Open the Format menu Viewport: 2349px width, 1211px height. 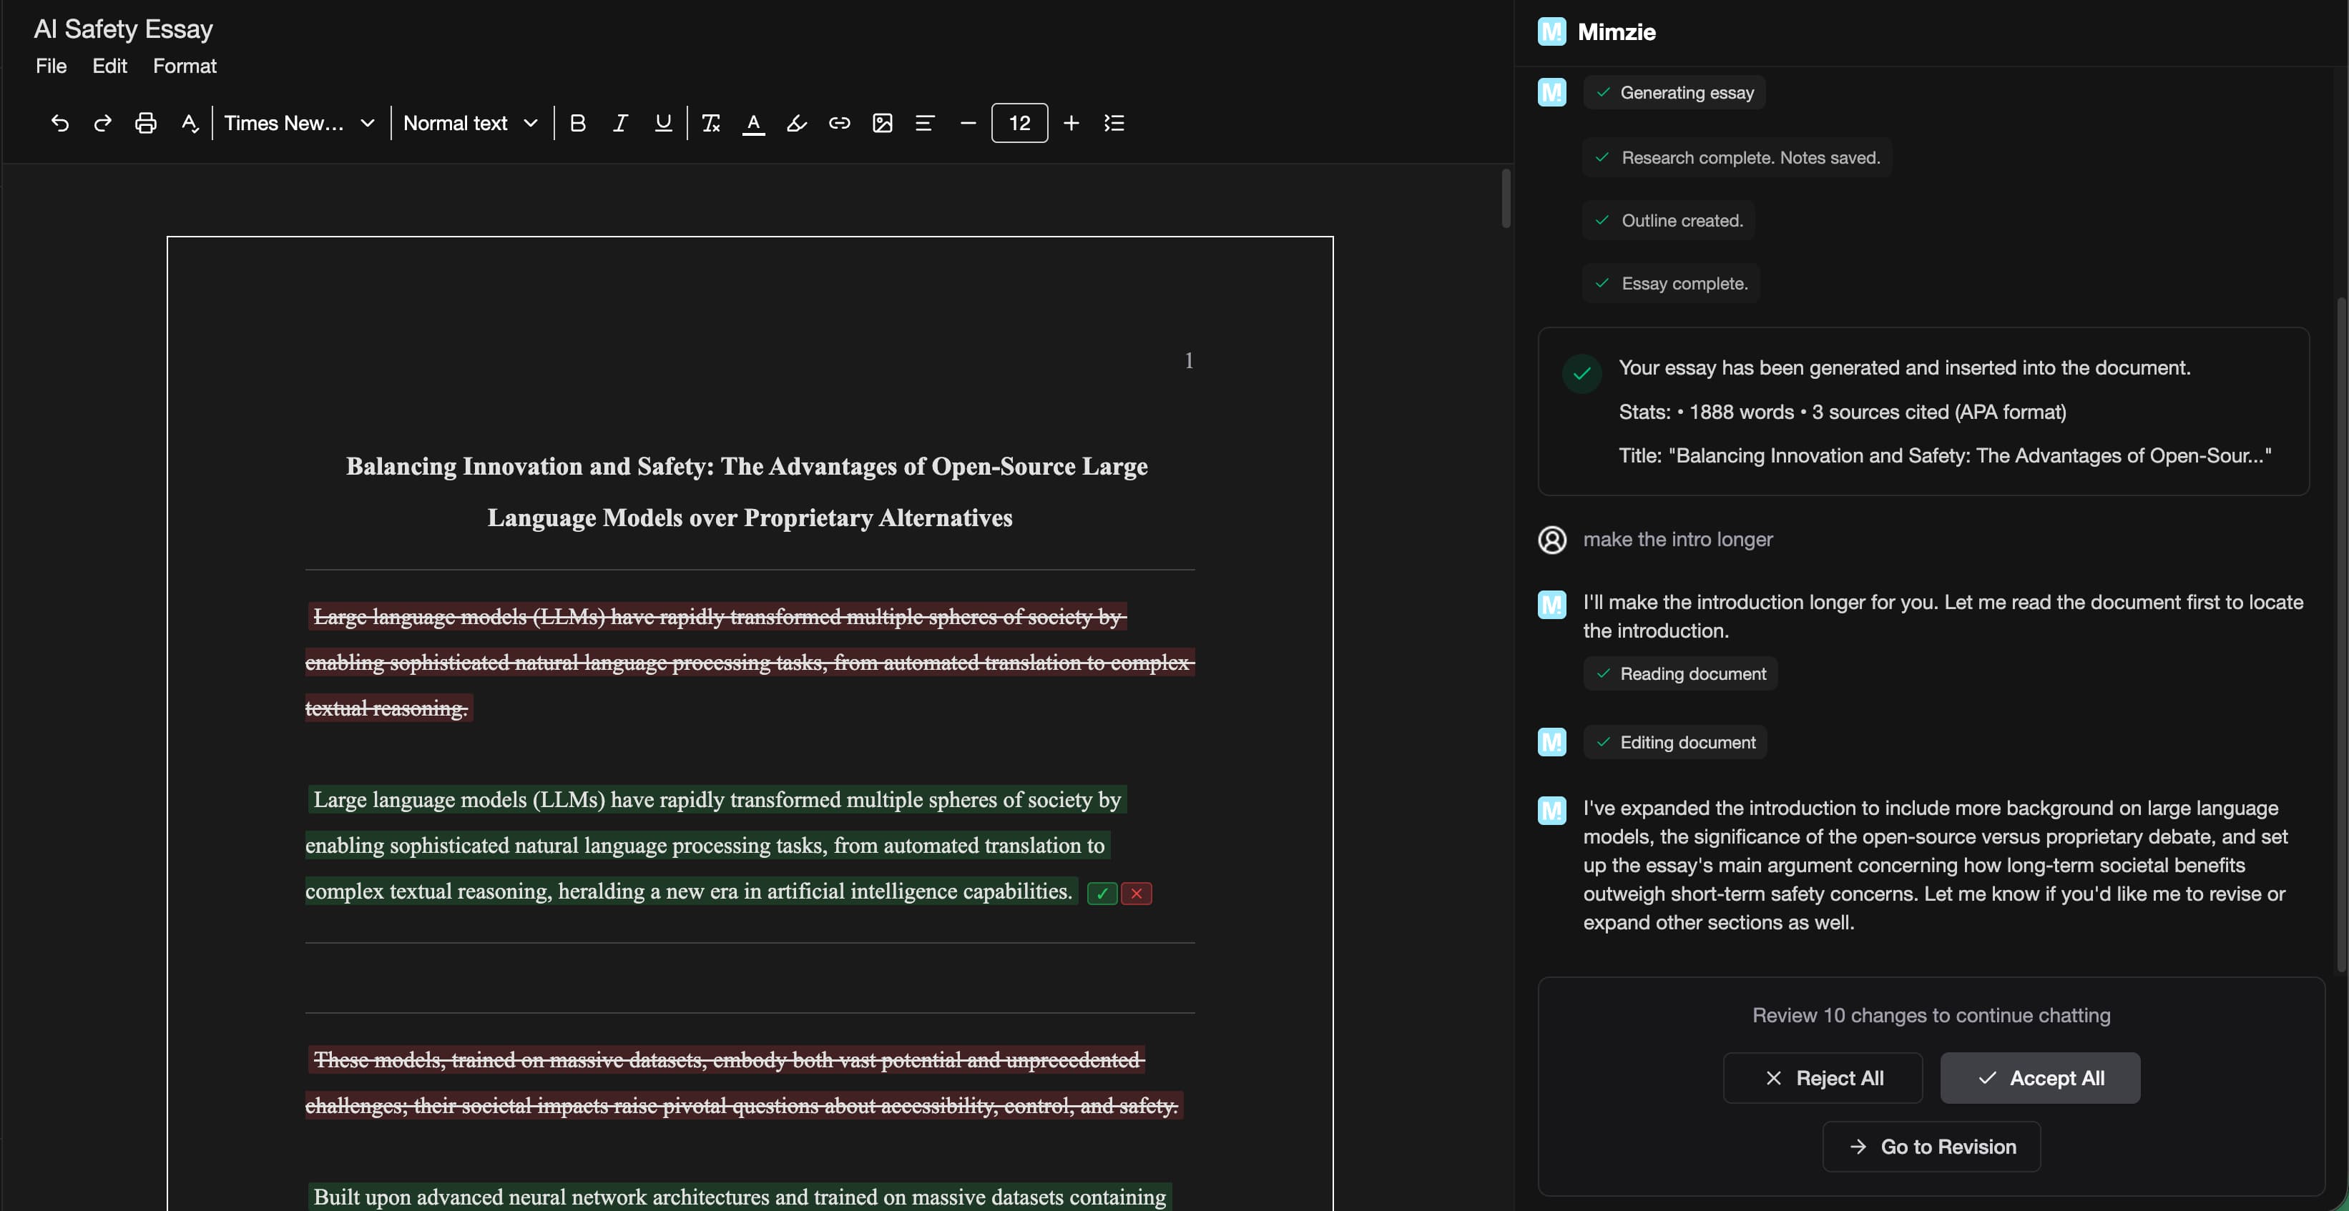click(185, 66)
